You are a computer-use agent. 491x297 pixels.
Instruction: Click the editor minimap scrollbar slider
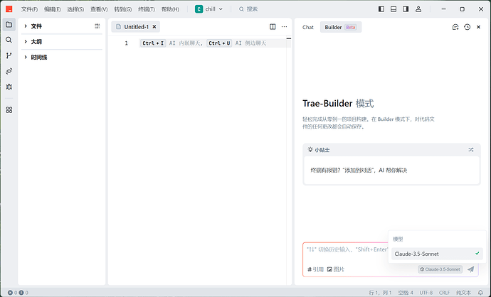click(289, 39)
